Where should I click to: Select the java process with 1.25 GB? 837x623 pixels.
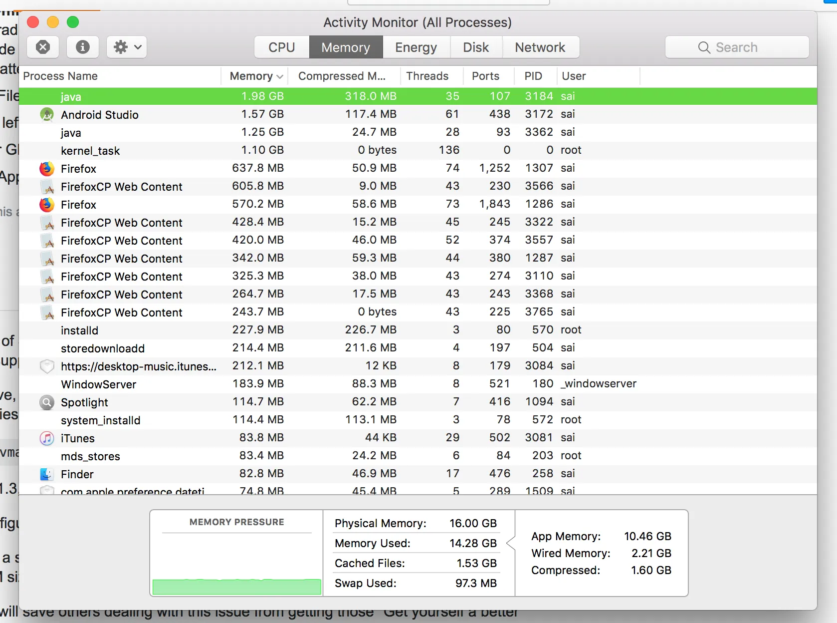point(418,132)
